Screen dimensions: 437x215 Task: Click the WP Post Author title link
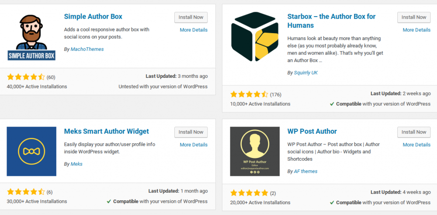[x=312, y=131]
